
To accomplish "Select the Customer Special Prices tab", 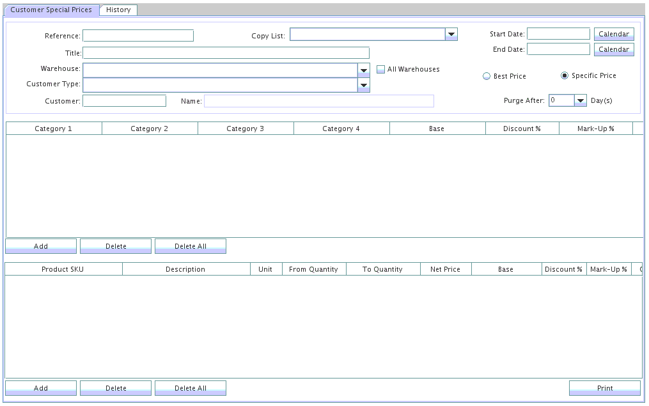I will 51,10.
